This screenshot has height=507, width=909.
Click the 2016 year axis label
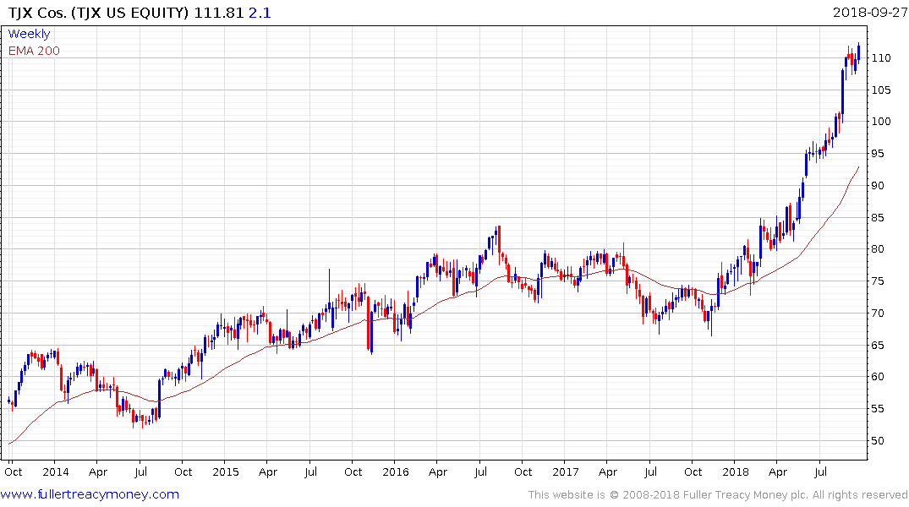(x=396, y=472)
